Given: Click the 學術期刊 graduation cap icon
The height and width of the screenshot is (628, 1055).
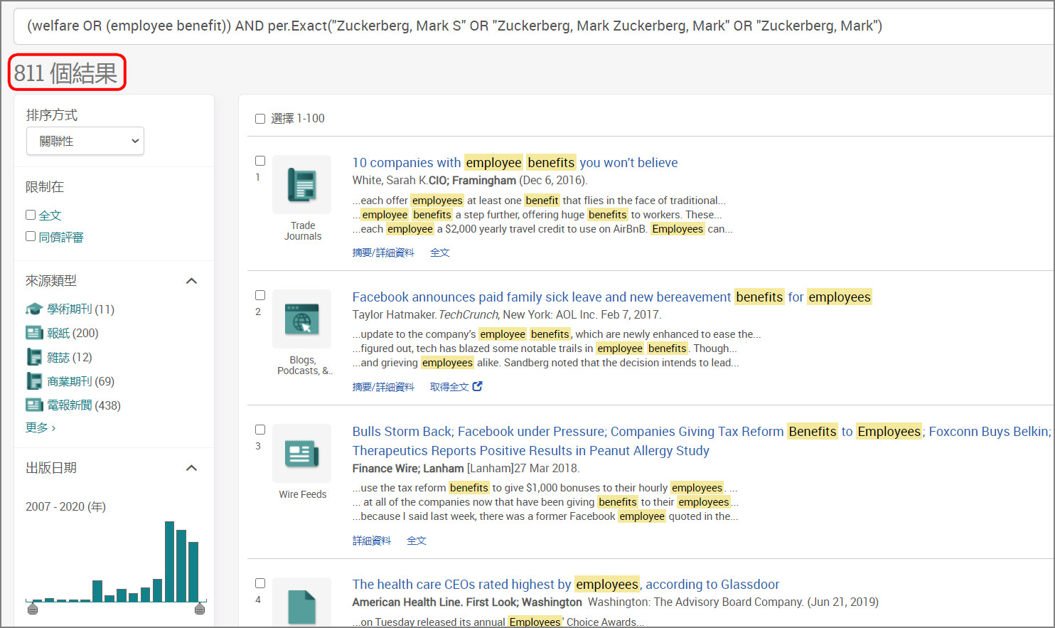Looking at the screenshot, I should (x=34, y=309).
